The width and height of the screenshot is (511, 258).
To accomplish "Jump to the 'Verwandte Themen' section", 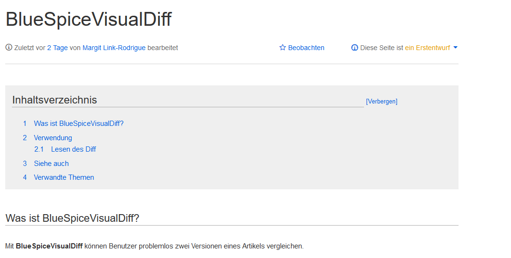I will pos(64,177).
